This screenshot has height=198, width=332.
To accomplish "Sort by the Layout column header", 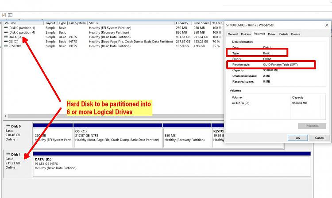I will [x=50, y=23].
